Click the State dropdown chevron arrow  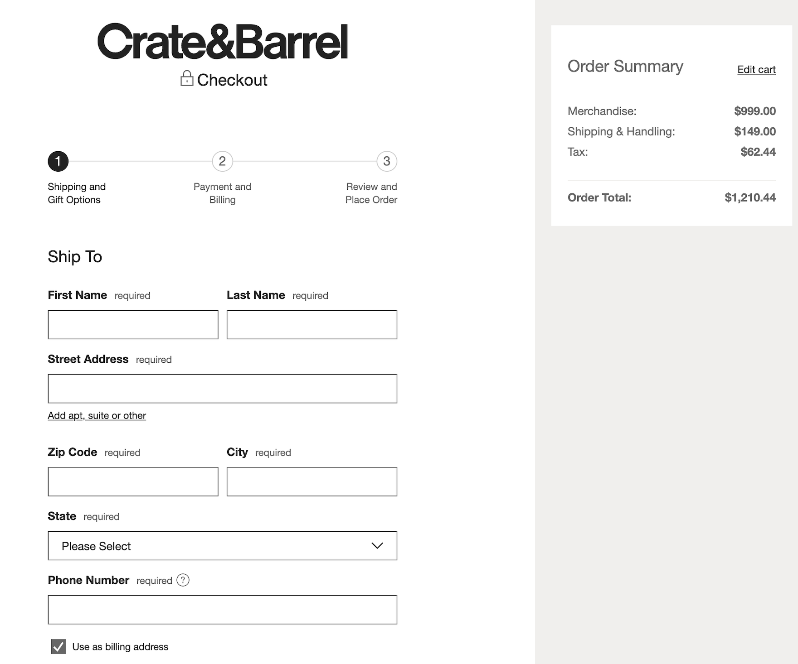[x=377, y=546]
